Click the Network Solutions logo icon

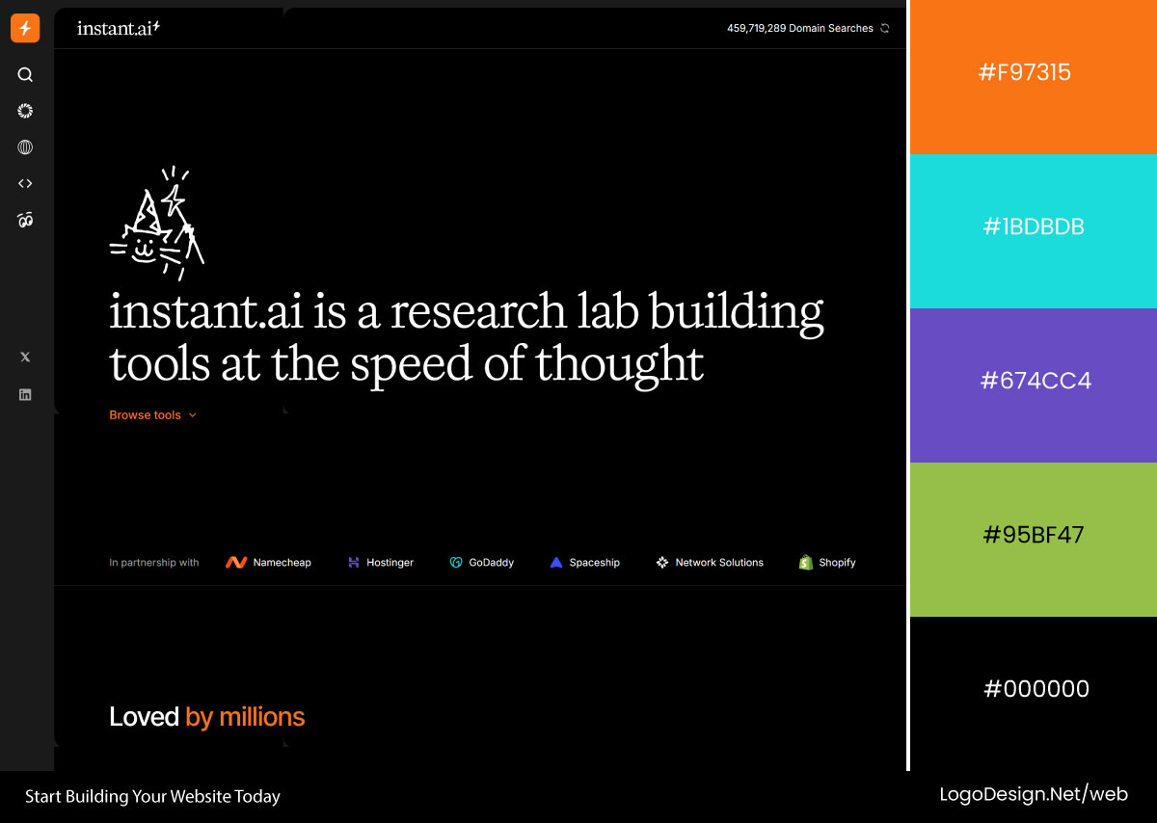[x=662, y=562]
